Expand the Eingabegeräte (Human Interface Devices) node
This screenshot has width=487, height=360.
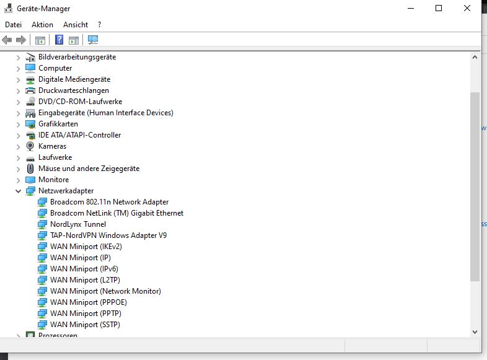(x=18, y=113)
